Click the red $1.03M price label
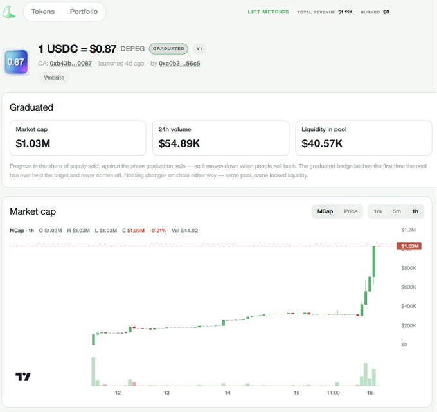The image size is (437, 412). 409,246
